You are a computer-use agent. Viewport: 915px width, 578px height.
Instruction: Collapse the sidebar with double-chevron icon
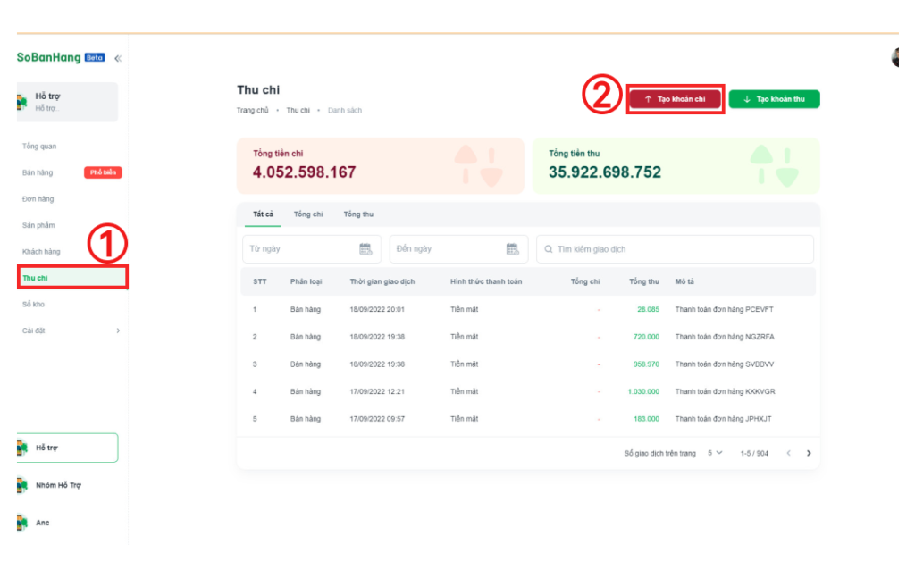tap(118, 58)
